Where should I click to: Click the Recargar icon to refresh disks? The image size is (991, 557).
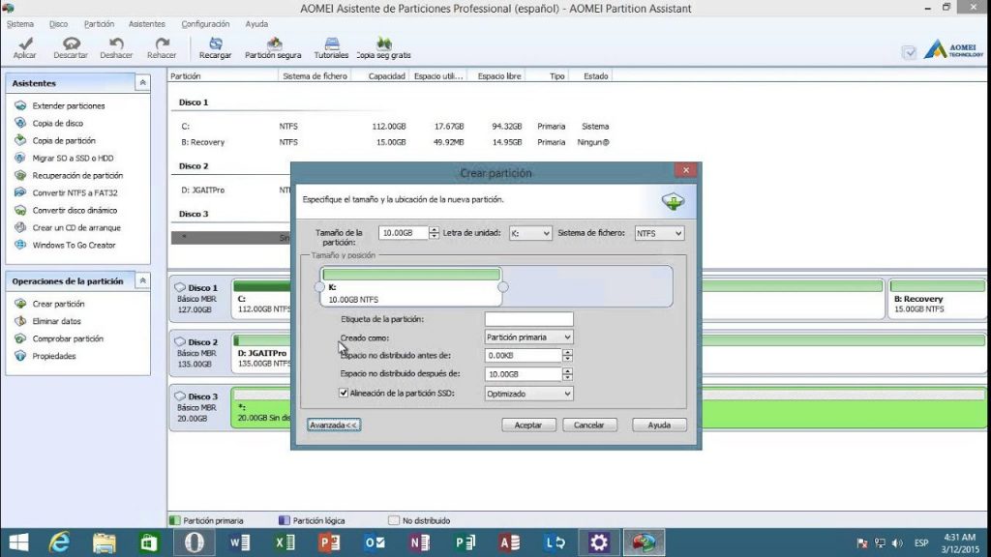tap(215, 44)
